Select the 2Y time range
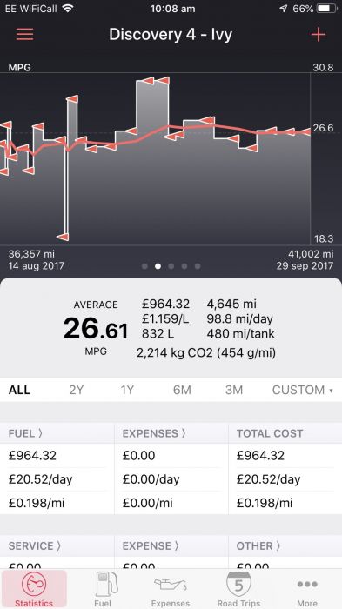This screenshot has width=342, height=609. pyautogui.click(x=77, y=390)
